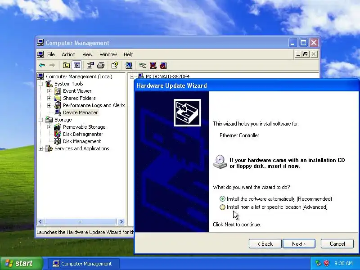Expand the Removable Storage node
Viewport: 360px width, 270px height.
point(49,127)
